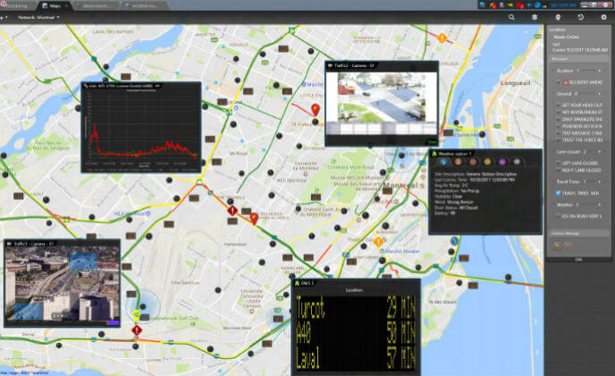Click the Custom message section header
The height and width of the screenshot is (376, 615).
(578, 233)
